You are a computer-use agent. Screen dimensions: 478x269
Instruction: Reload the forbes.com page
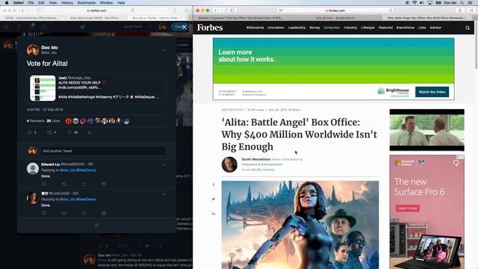[x=391, y=10]
